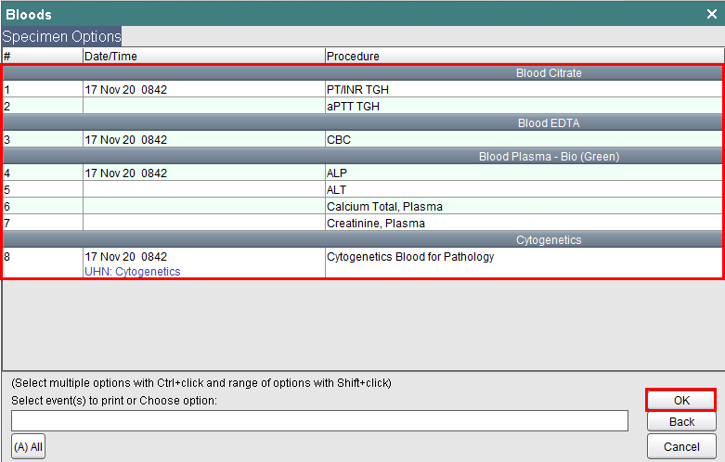This screenshot has height=462, width=725.
Task: Click row number 6 cell
Action: coord(43,206)
